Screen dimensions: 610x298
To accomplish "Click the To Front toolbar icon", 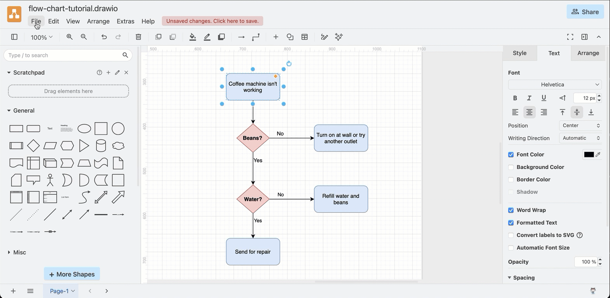I will [x=158, y=37].
